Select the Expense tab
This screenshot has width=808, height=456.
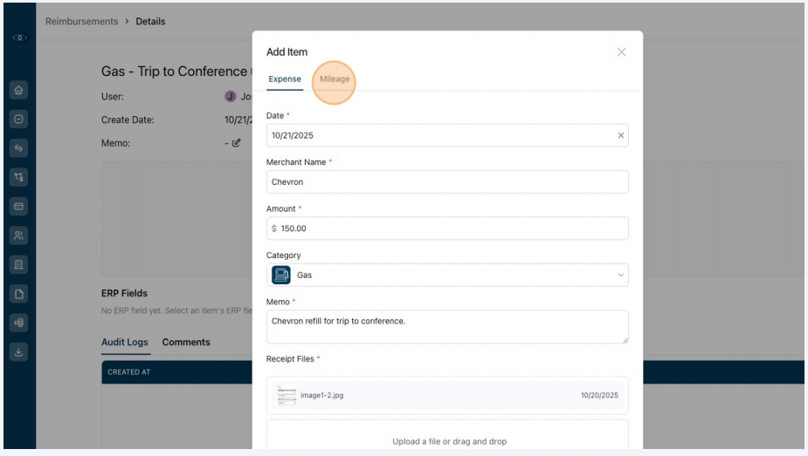(x=285, y=78)
